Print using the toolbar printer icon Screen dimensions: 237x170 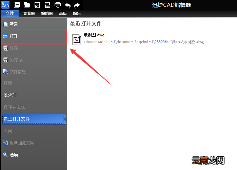point(58,5)
